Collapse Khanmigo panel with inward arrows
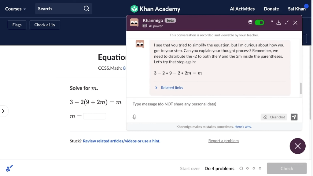Screen dimensions: 313x176 (287, 23)
